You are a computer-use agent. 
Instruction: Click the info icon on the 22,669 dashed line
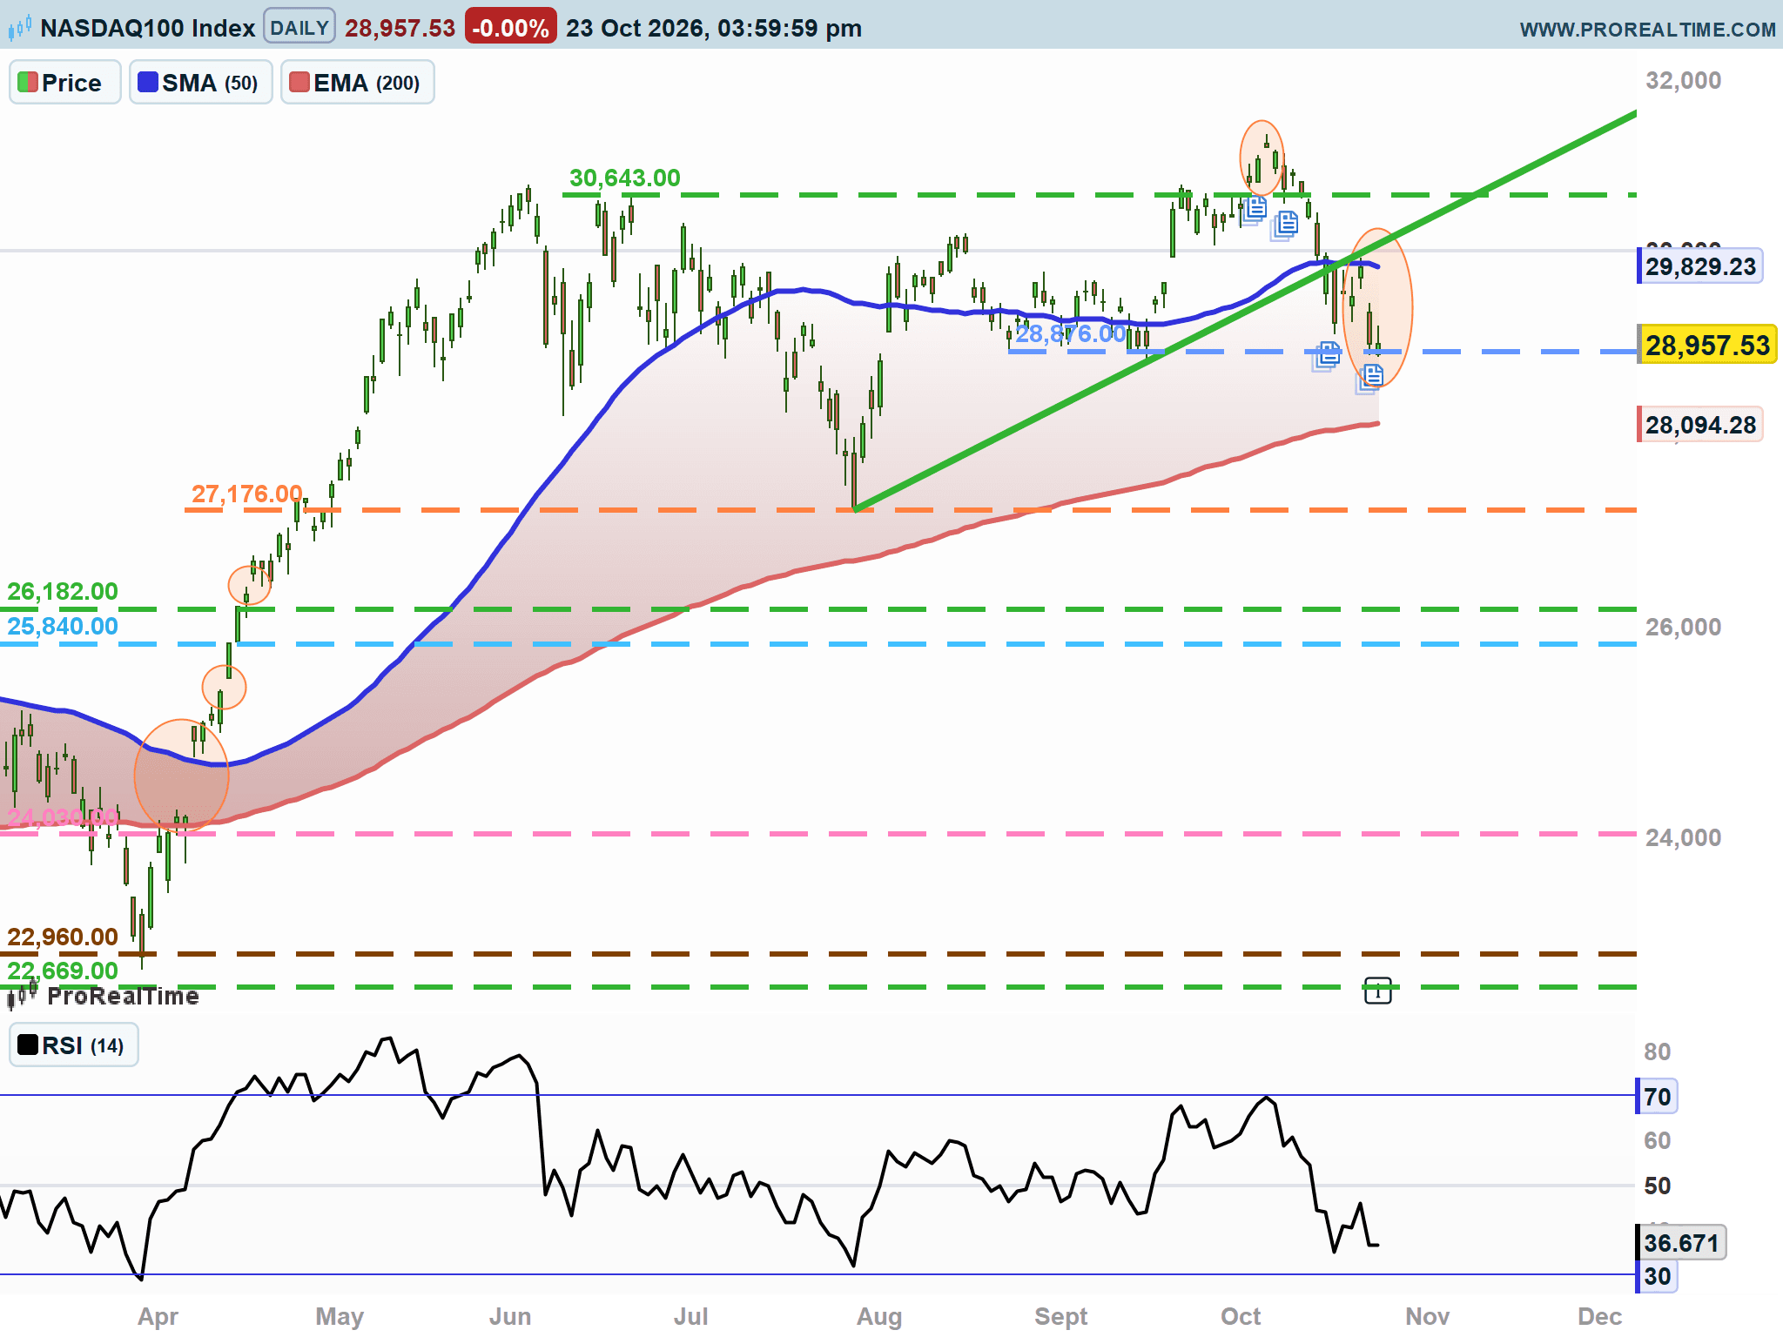tap(1377, 990)
